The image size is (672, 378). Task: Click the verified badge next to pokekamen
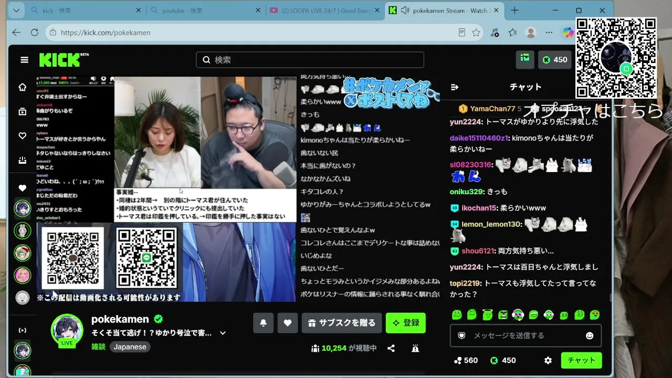158,319
